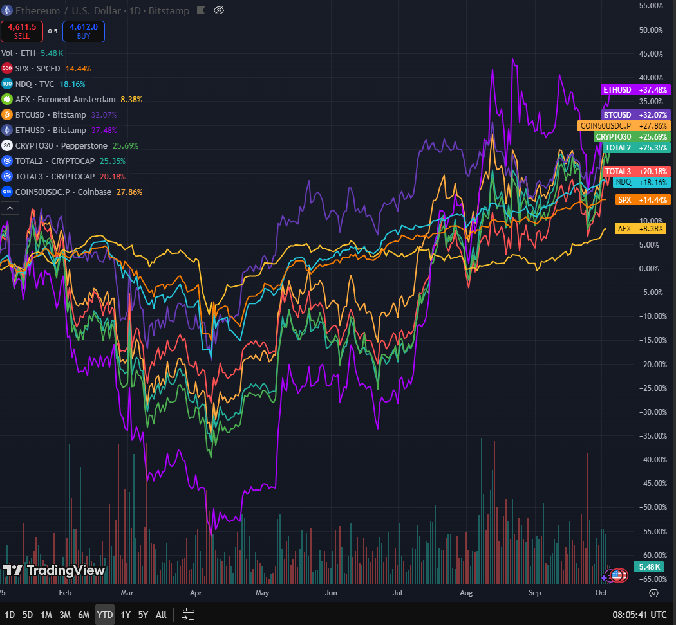Image resolution: width=676 pixels, height=625 pixels.
Task: Click the Ethereum logo beside the chart title
Action: click(x=6, y=10)
